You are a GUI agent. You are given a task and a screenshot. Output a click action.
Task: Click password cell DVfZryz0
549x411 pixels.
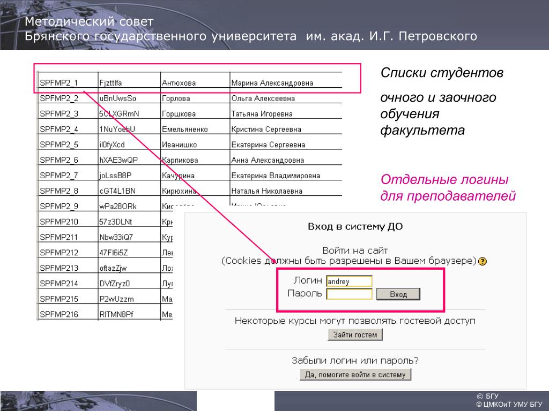(x=129, y=280)
